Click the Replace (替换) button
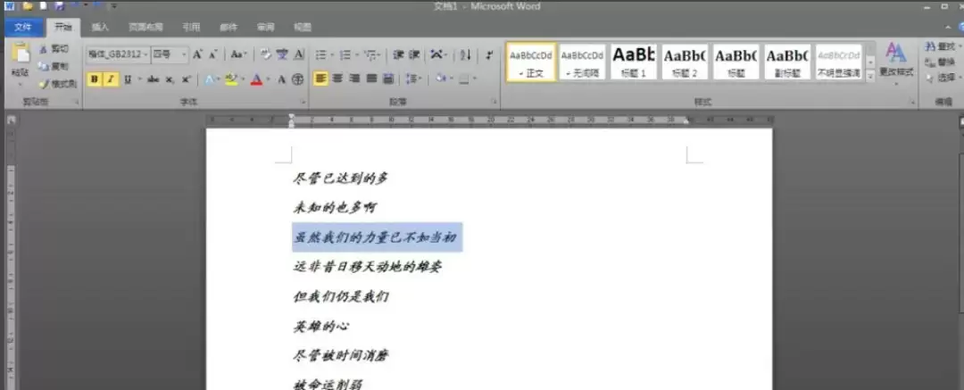The image size is (964, 390). [x=942, y=62]
